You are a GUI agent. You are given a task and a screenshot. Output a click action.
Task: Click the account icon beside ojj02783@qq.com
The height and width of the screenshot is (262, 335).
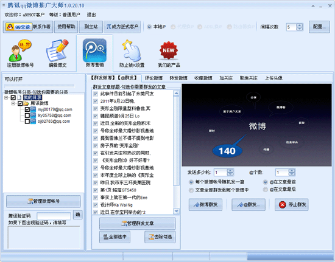coord(33,122)
